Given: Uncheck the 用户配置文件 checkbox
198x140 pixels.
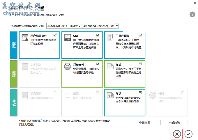Looking at the screenshot, I should 55,35.
